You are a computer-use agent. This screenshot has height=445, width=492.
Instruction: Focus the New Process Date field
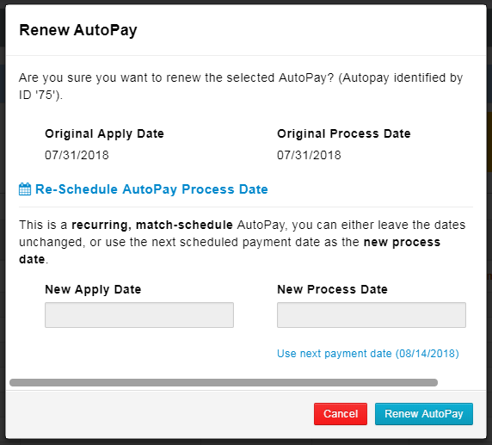(x=372, y=315)
